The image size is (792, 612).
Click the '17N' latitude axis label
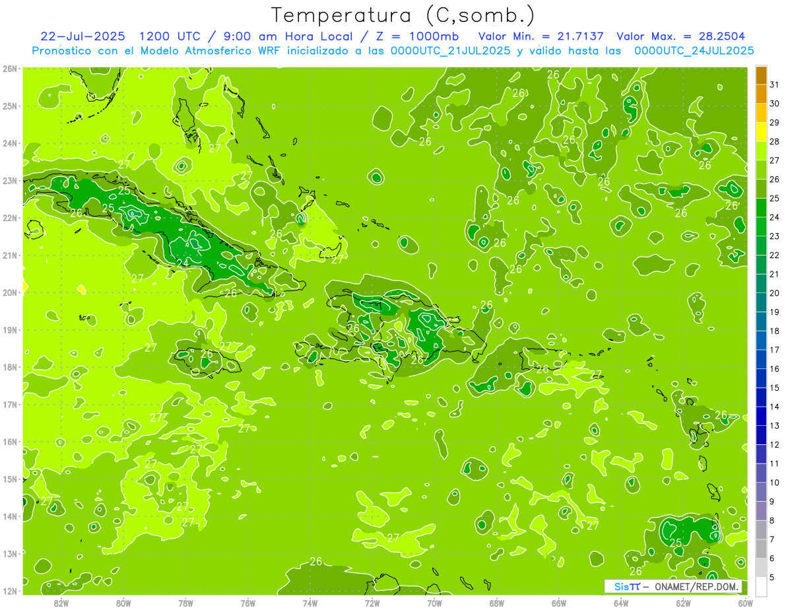(10, 404)
